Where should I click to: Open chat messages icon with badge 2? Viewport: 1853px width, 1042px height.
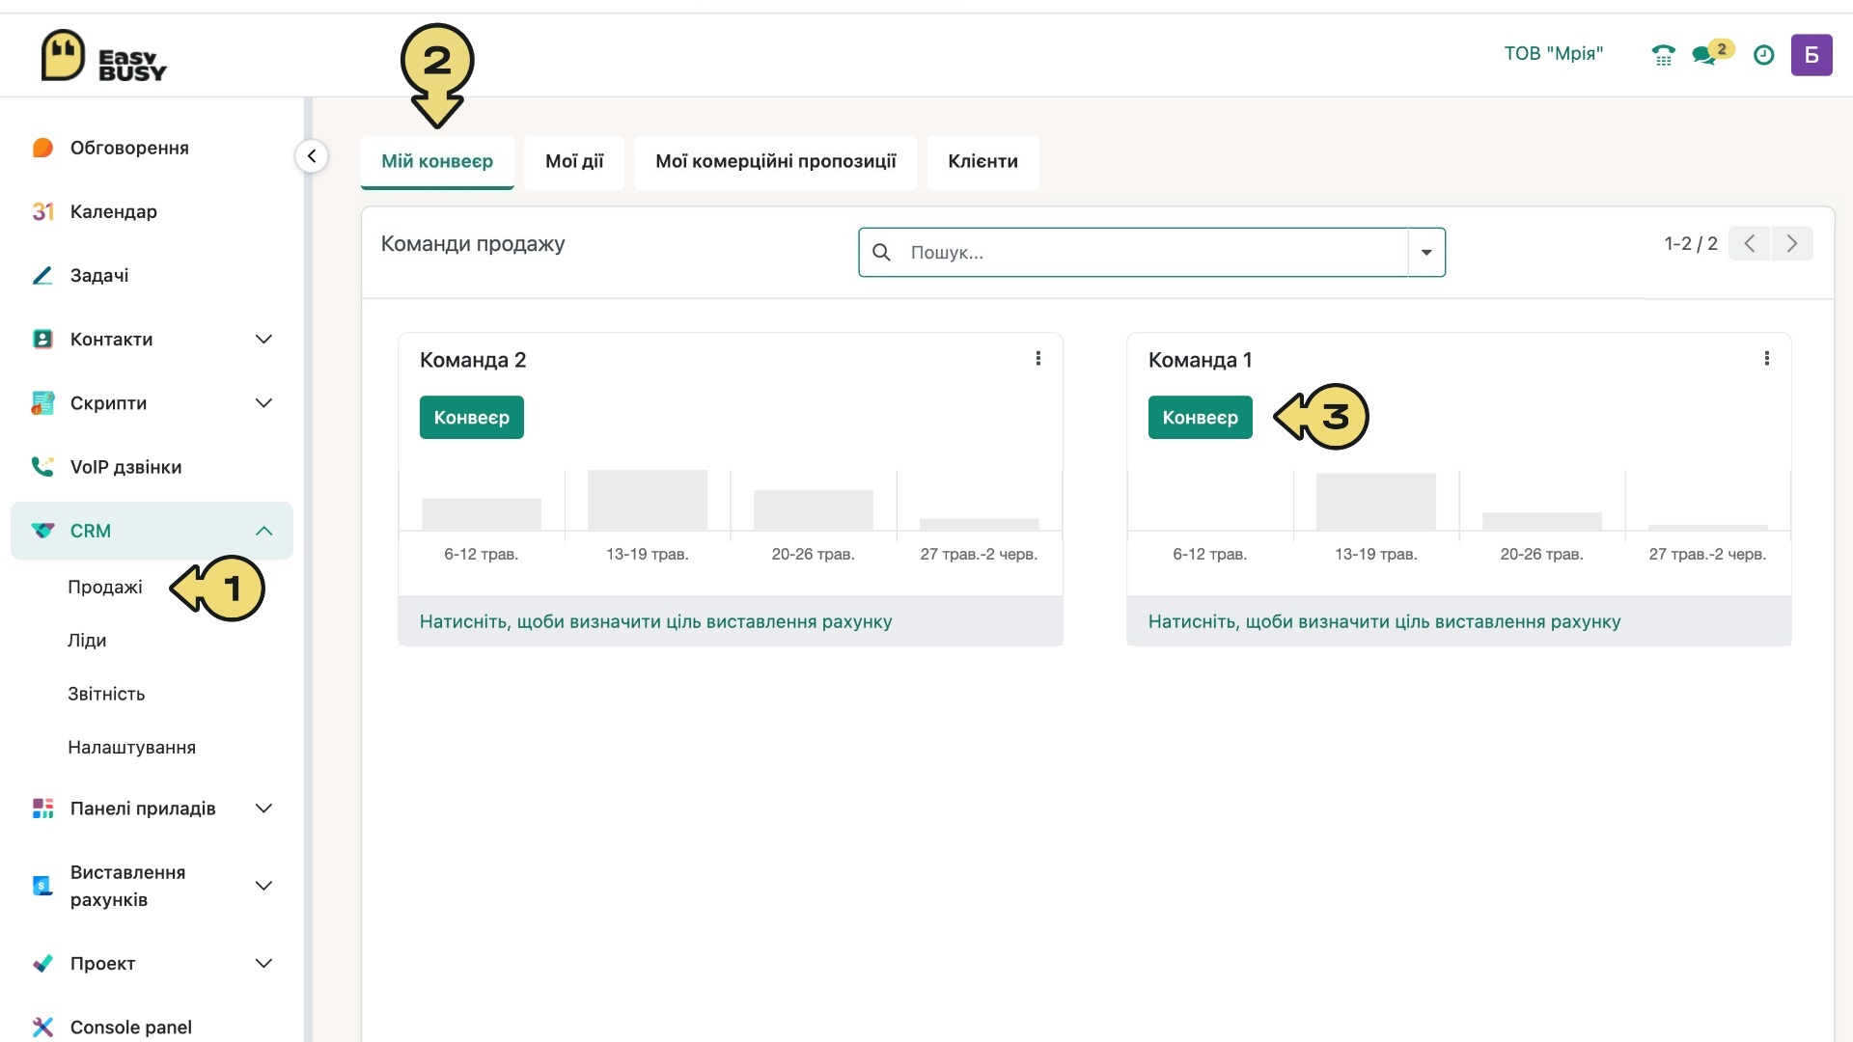tap(1712, 53)
